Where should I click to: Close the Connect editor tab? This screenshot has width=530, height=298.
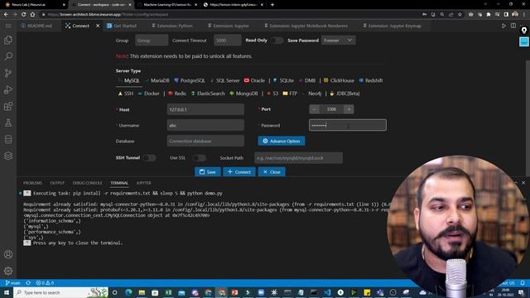tap(98, 26)
